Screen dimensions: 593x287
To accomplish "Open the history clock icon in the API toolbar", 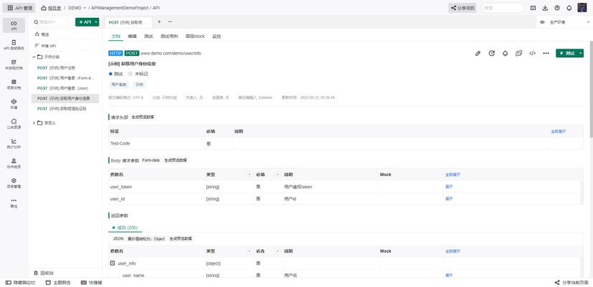I will (x=491, y=53).
